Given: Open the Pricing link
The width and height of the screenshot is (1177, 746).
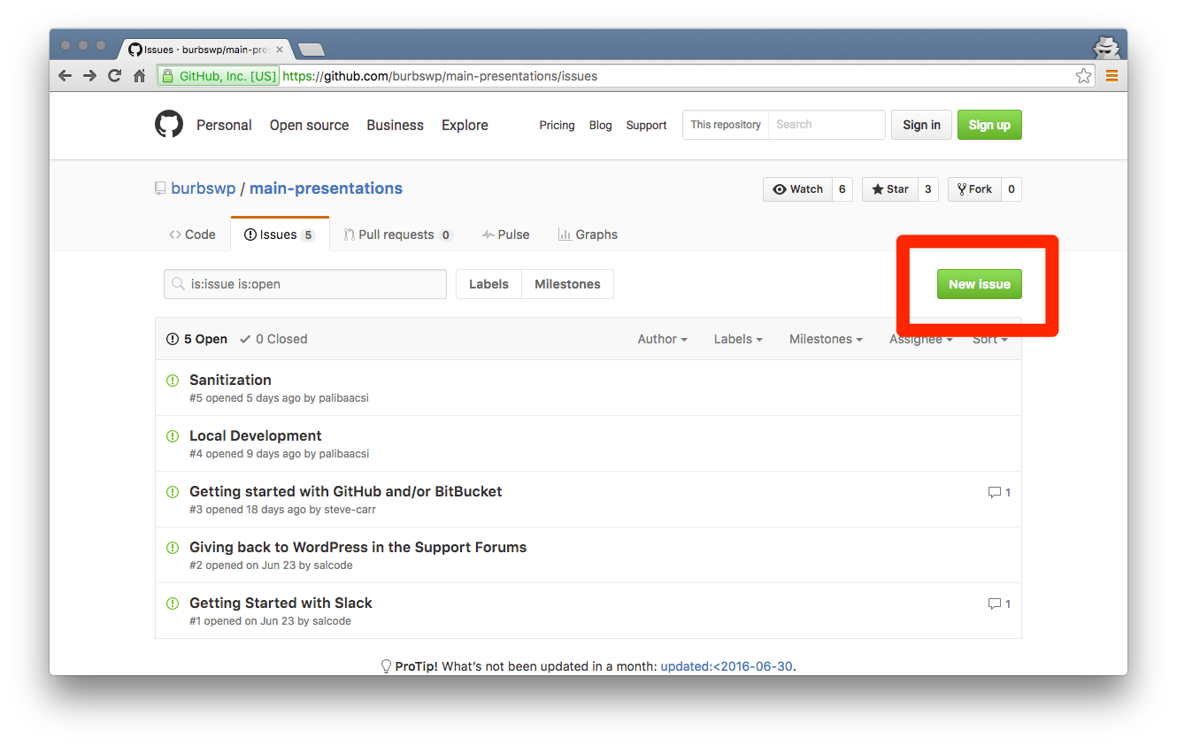Looking at the screenshot, I should coord(557,125).
